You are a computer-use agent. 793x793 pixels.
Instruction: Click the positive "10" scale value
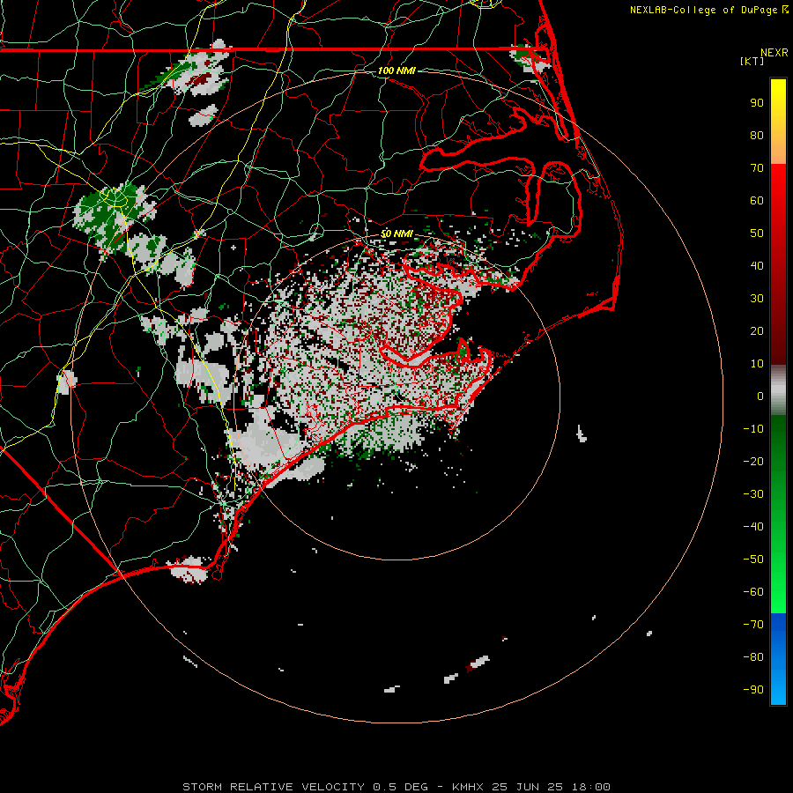coord(757,364)
